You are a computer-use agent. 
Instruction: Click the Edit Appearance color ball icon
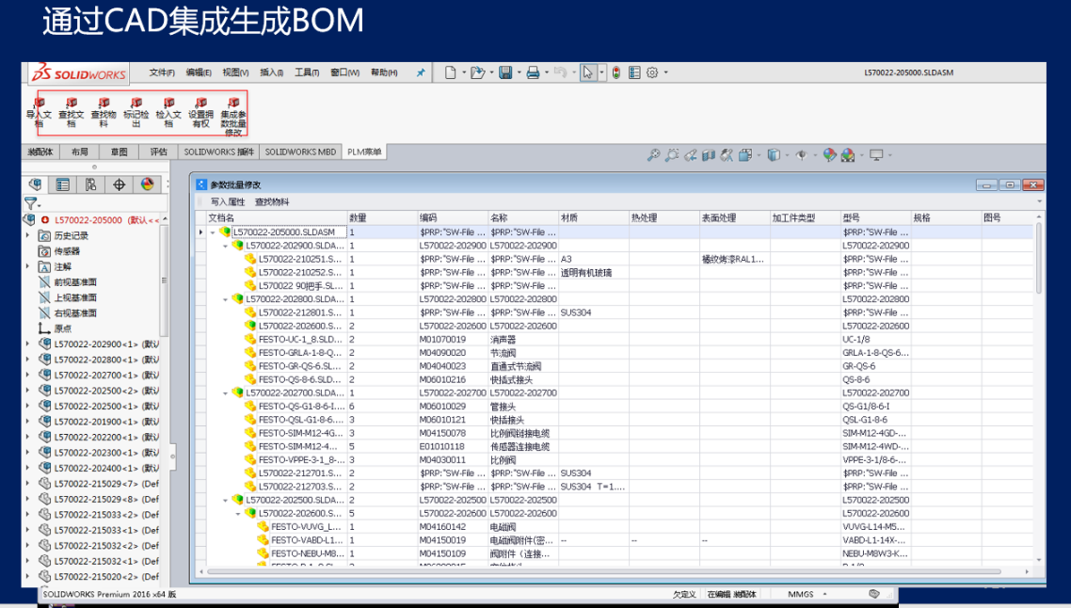coord(829,155)
